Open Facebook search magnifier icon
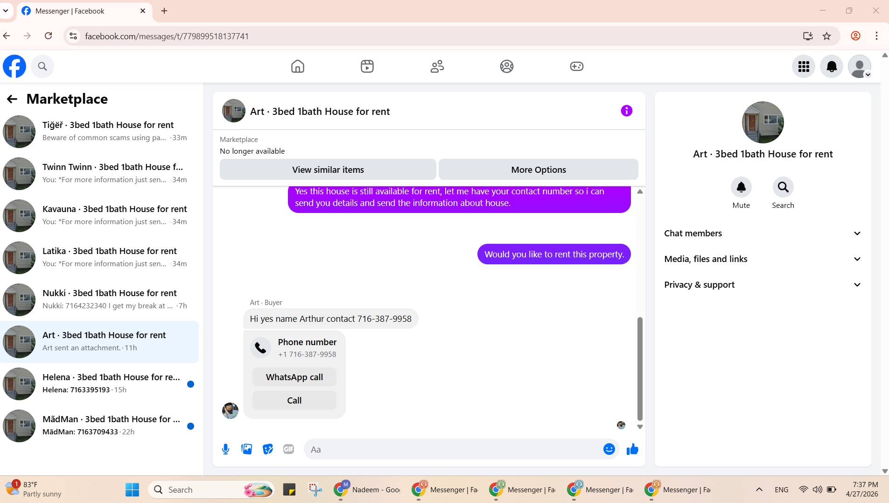889x503 pixels. coord(42,66)
